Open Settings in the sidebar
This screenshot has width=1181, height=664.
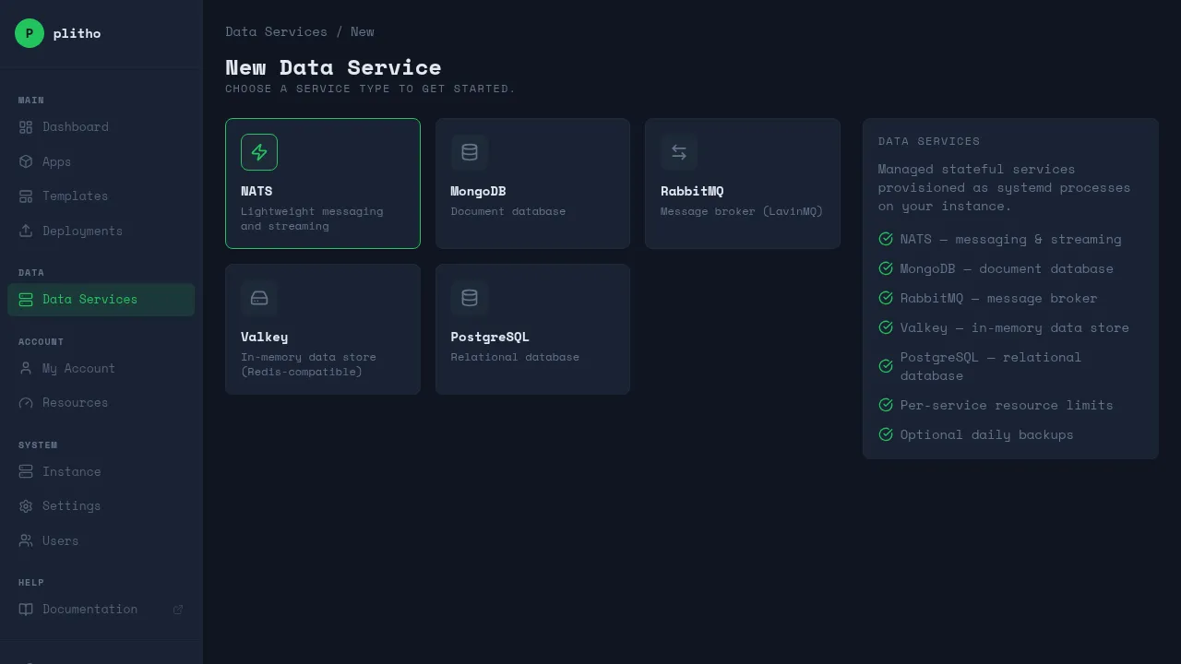[x=101, y=506]
